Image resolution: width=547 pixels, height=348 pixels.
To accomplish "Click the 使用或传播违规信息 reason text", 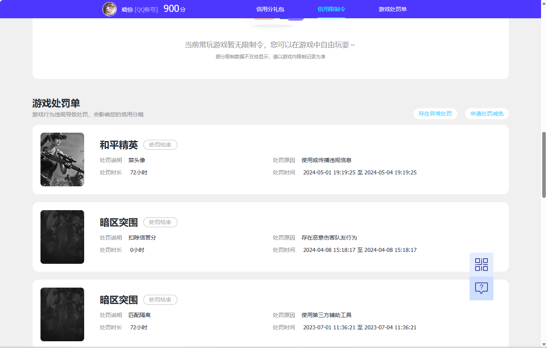I will [326, 160].
